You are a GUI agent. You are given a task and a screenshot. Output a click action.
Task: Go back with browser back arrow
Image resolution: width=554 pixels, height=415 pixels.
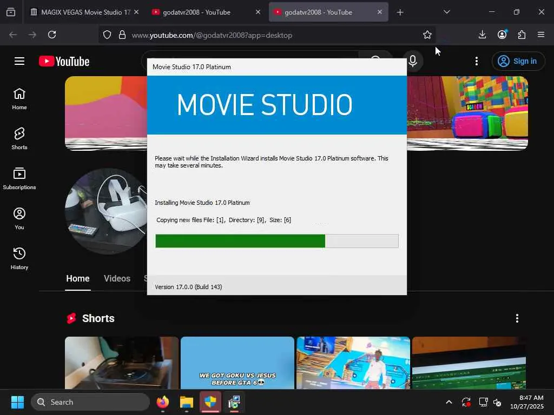(13, 35)
